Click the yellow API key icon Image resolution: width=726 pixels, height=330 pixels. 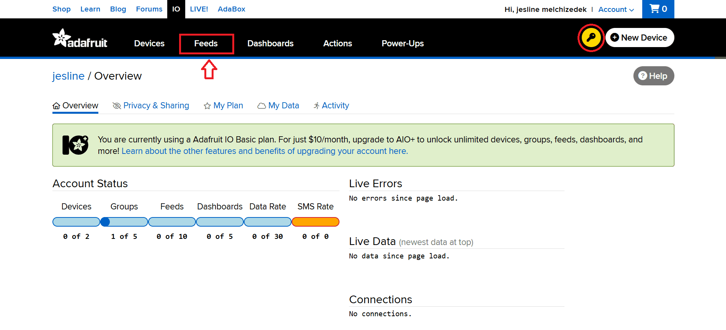[591, 38]
